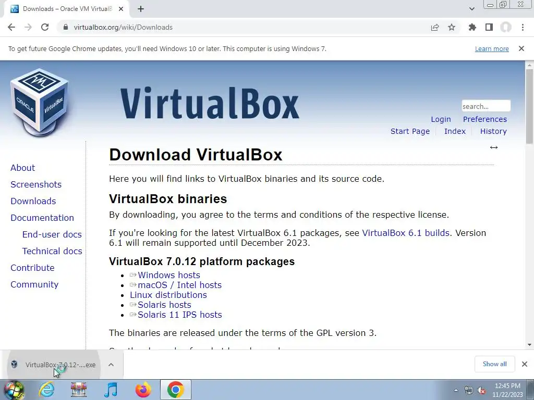The image size is (534, 400).
Task: Click the VirtualBox cube logo
Action: [x=40, y=103]
